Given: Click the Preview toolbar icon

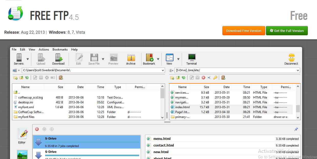Looking at the screenshot, I should point(113,58).
